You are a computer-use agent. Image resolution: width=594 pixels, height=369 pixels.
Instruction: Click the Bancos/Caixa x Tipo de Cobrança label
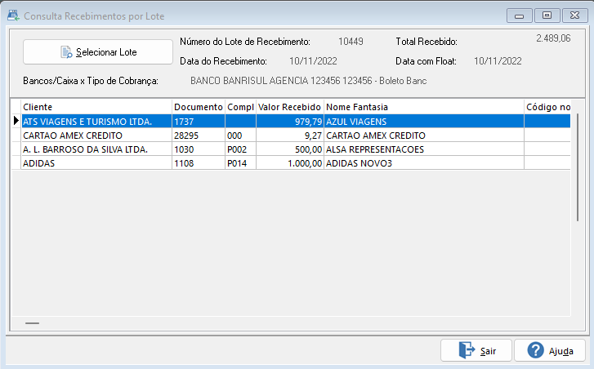tap(91, 81)
